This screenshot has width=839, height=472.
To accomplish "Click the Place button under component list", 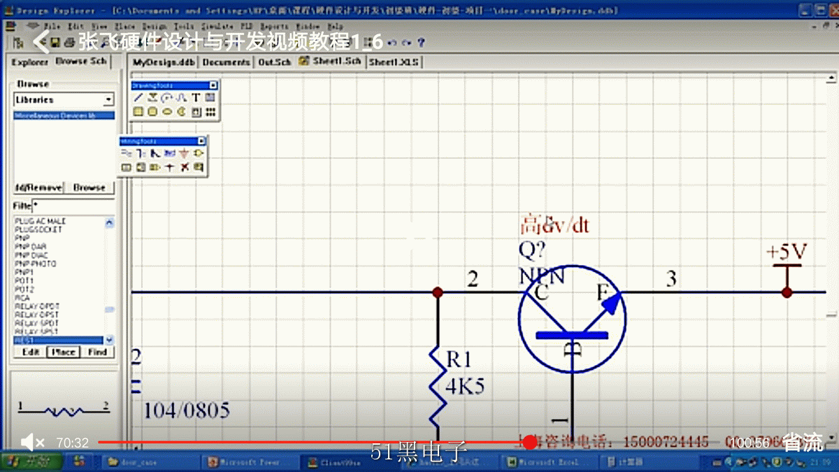I will coord(64,352).
